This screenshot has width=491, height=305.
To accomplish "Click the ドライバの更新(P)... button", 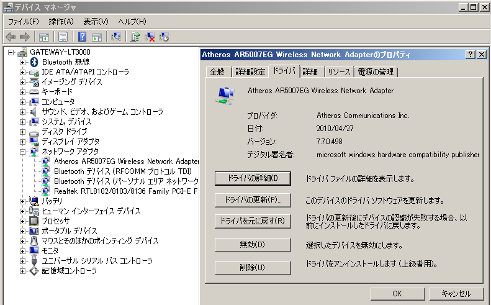I will click(253, 200).
